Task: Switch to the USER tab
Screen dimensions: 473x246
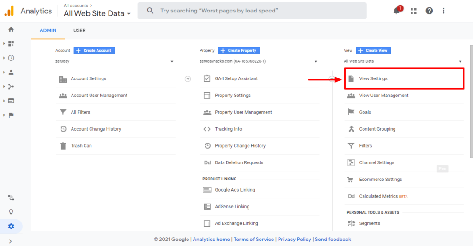Action: (x=79, y=30)
